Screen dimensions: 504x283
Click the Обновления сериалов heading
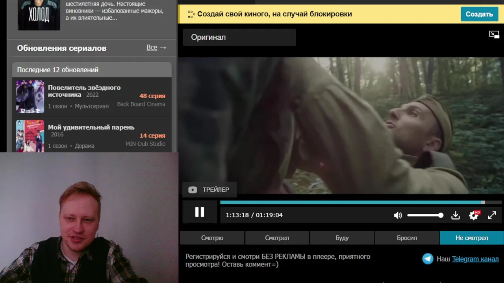tap(62, 48)
